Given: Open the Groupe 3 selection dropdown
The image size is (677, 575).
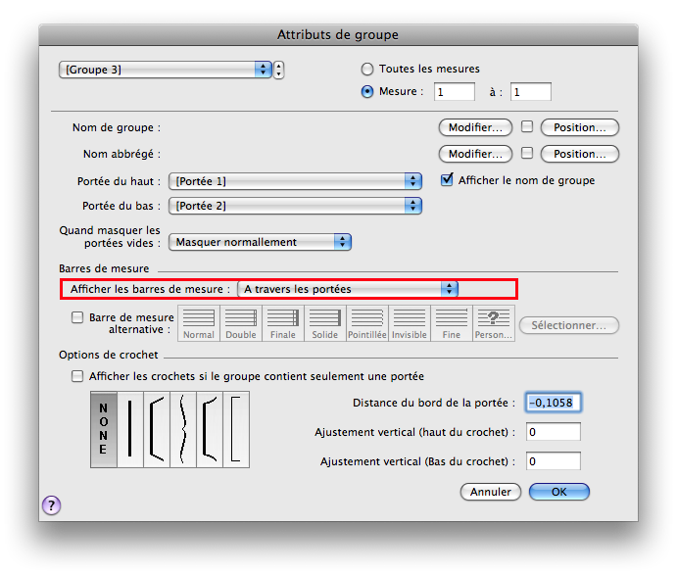Looking at the screenshot, I should pyautogui.click(x=166, y=70).
